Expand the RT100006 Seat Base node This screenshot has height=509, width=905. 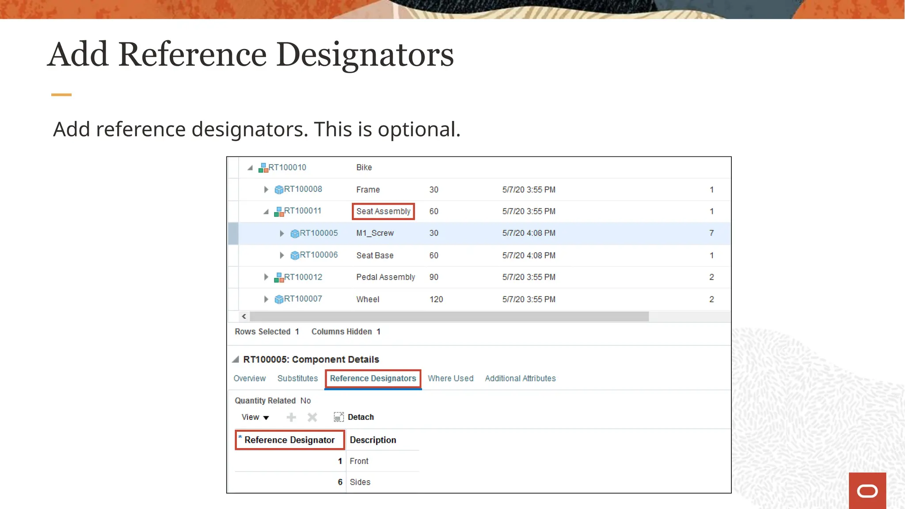tap(282, 255)
